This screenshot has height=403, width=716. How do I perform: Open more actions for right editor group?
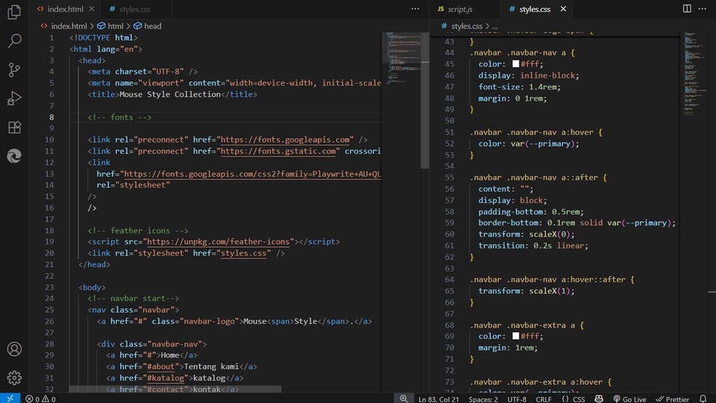tap(703, 9)
